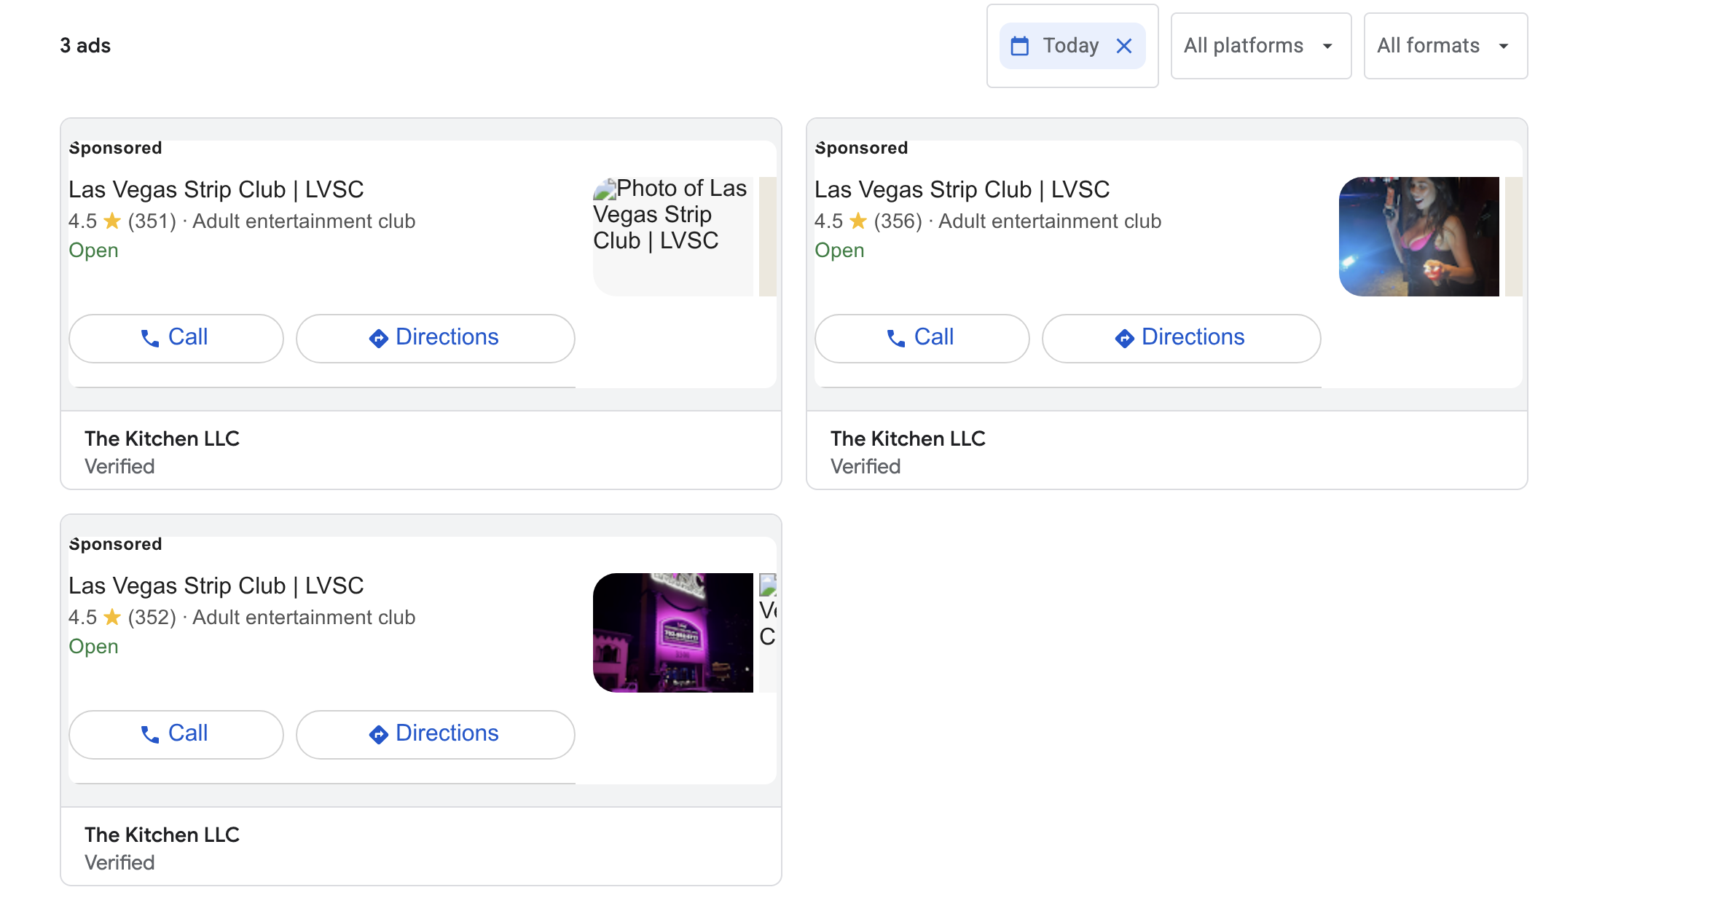Image resolution: width=1731 pixels, height=922 pixels.
Task: Click the directions diamond icon in 352-review ad
Action: click(378, 735)
